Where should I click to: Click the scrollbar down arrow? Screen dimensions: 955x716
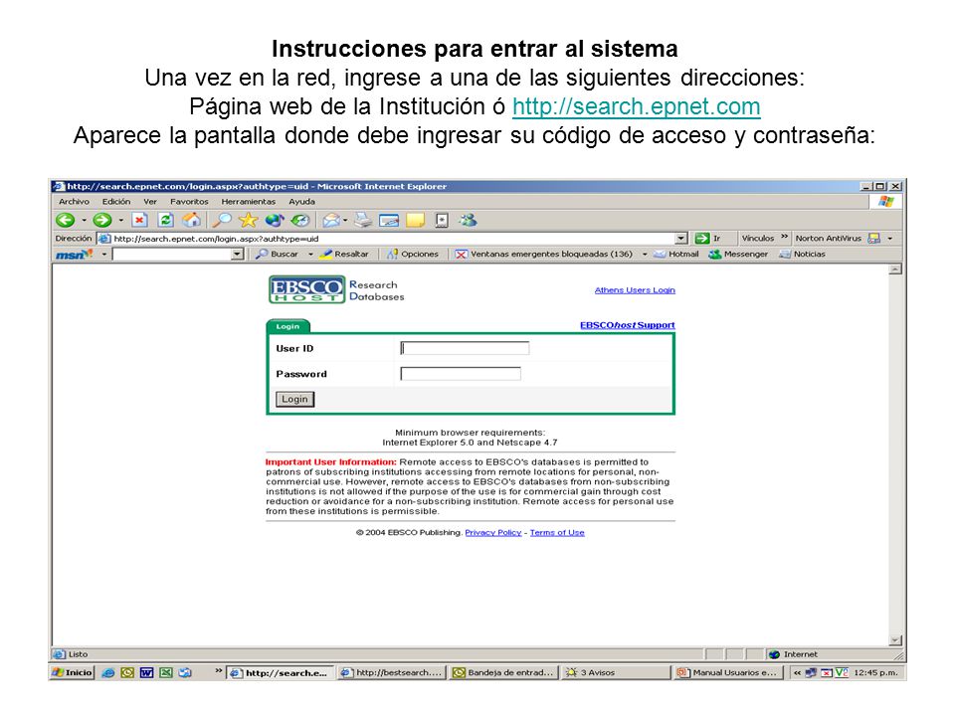[x=894, y=639]
